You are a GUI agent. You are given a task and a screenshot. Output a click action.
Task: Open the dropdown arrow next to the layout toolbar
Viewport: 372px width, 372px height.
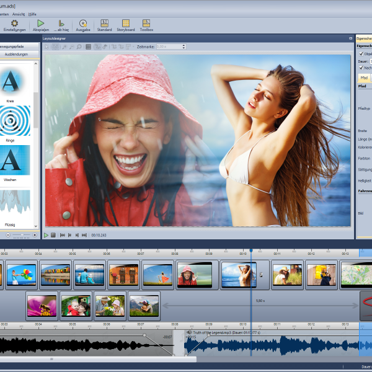click(x=133, y=46)
